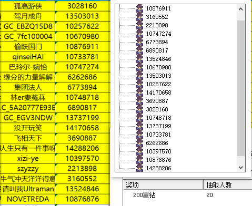Select spreadsheet cell qinseiHAI
Image resolution: width=252 pixels, height=206 pixels.
[28, 57]
